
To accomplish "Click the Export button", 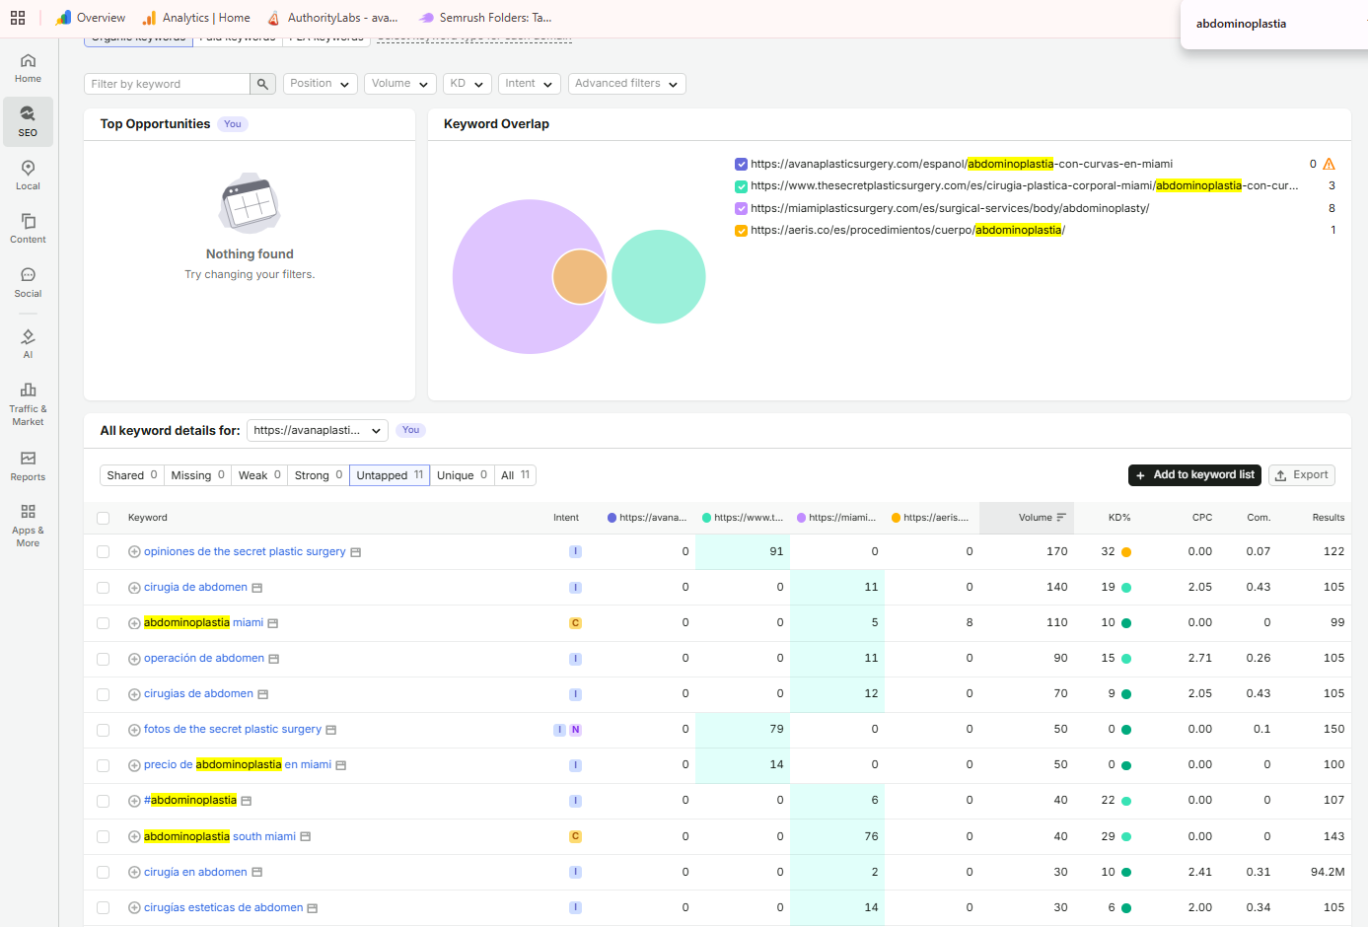I will [x=1302, y=475].
